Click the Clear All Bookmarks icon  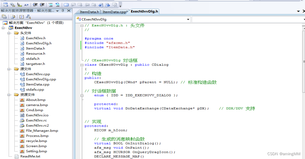pyautogui.click(x=115, y=5)
